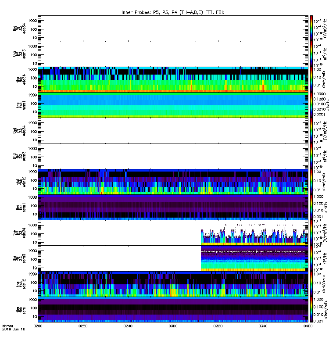Click the color bar beside tha fff edc34 panel
This screenshot has width=329, height=351.
[311, 28]
